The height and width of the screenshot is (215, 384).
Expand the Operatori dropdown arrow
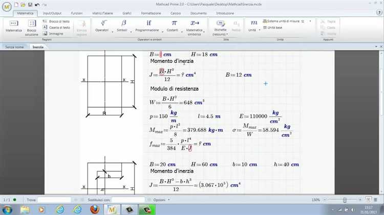[x=113, y=32]
